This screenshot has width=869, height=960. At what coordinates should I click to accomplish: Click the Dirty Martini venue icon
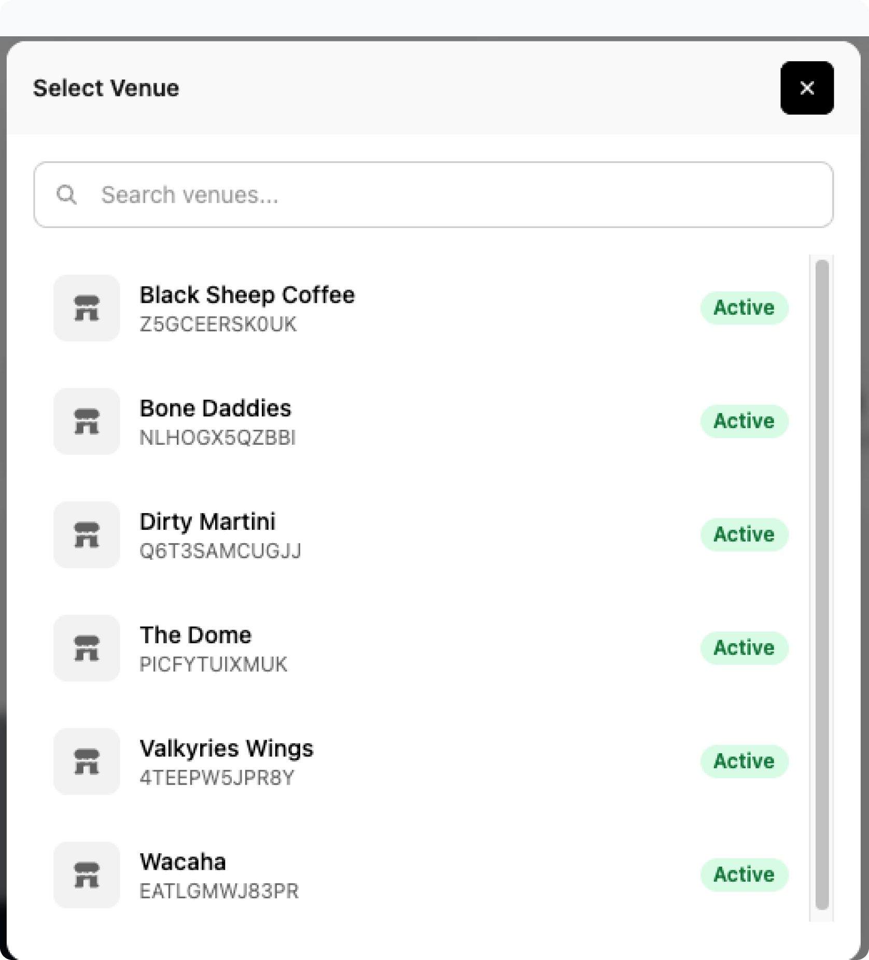[87, 534]
